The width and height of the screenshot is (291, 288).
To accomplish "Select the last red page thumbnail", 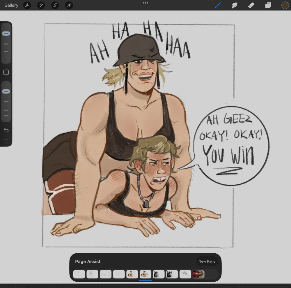I will pos(198,274).
